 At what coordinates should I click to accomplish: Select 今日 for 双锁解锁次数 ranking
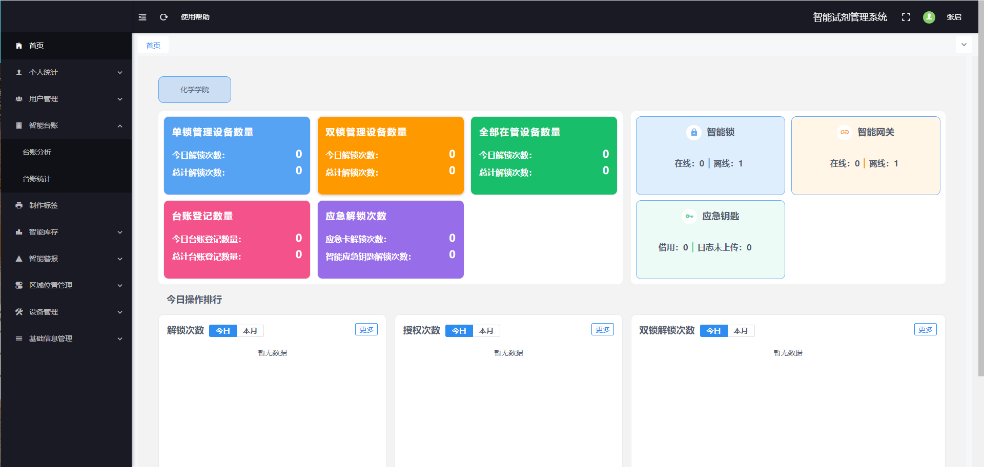(713, 331)
